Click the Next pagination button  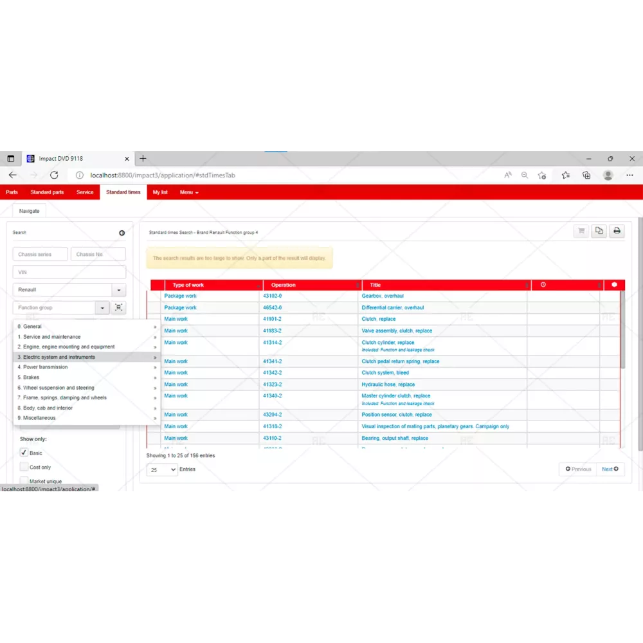(x=610, y=469)
